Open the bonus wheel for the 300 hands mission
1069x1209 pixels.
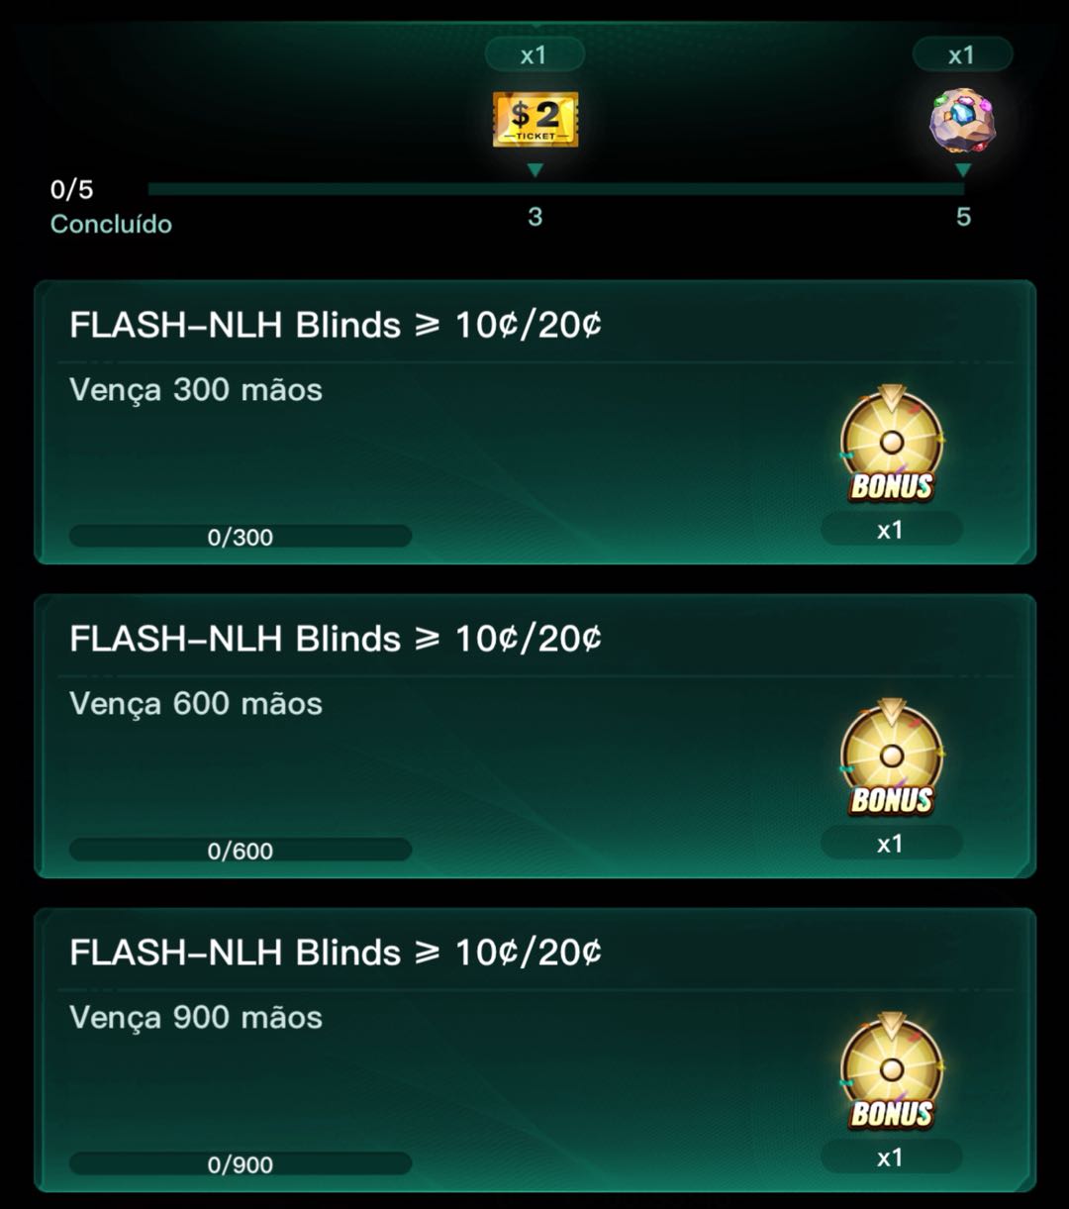click(892, 444)
